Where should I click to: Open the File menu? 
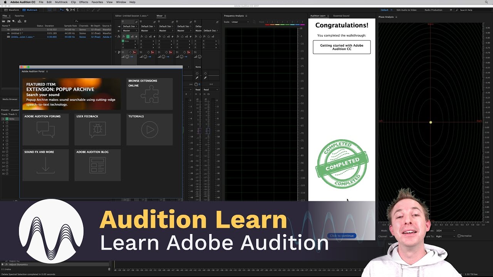click(41, 2)
